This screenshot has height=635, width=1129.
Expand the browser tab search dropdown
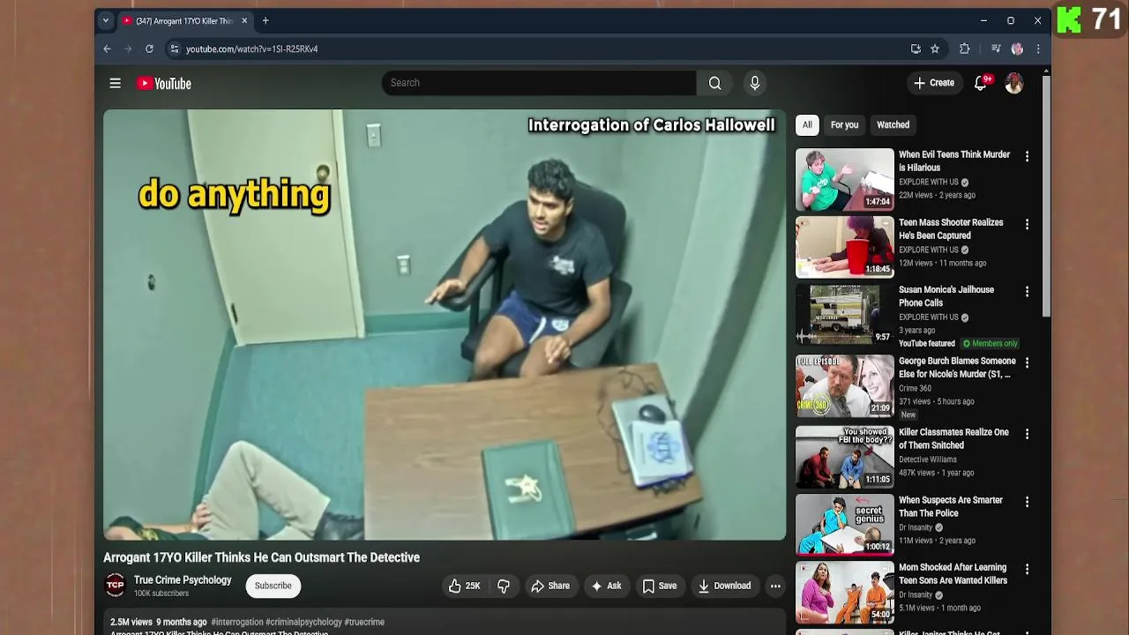coord(105,20)
